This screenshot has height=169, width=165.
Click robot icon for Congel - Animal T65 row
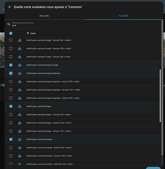click(x=20, y=40)
